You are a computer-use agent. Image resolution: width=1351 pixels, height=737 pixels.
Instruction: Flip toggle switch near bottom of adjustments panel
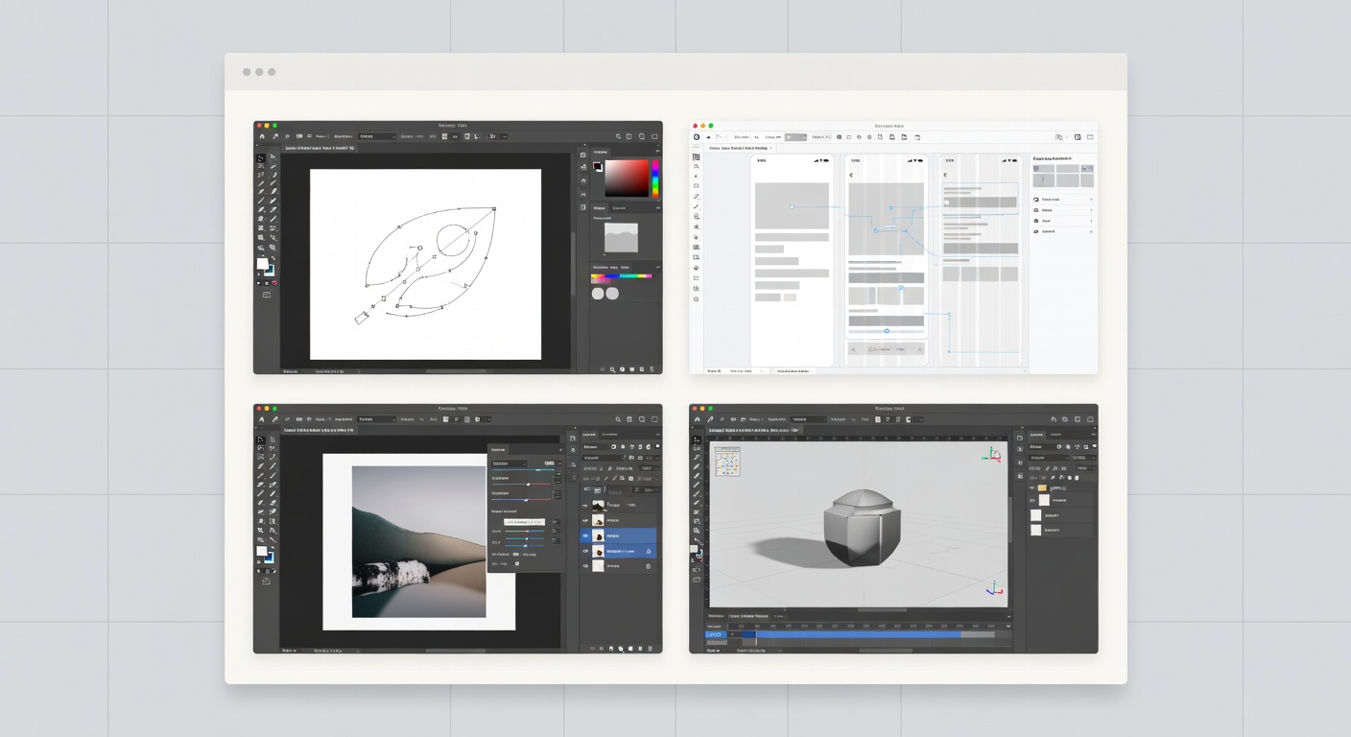(x=515, y=555)
